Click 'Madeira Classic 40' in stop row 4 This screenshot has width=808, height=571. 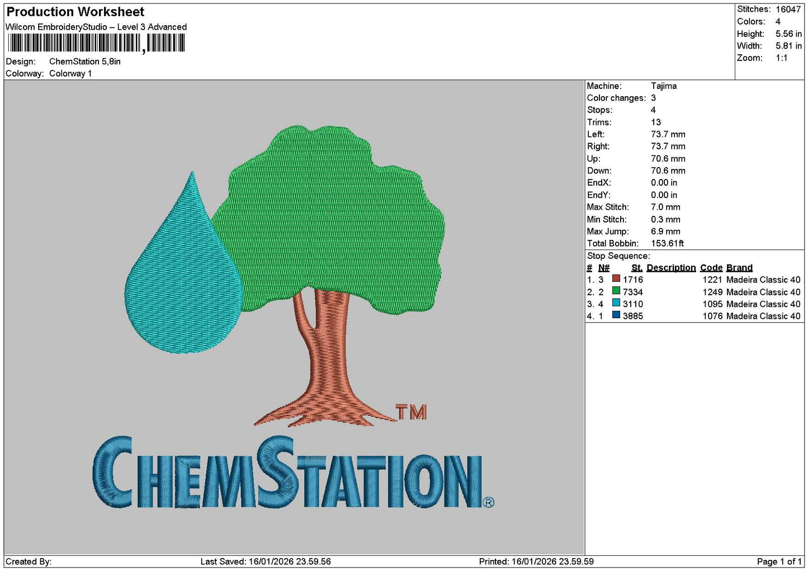coord(763,316)
